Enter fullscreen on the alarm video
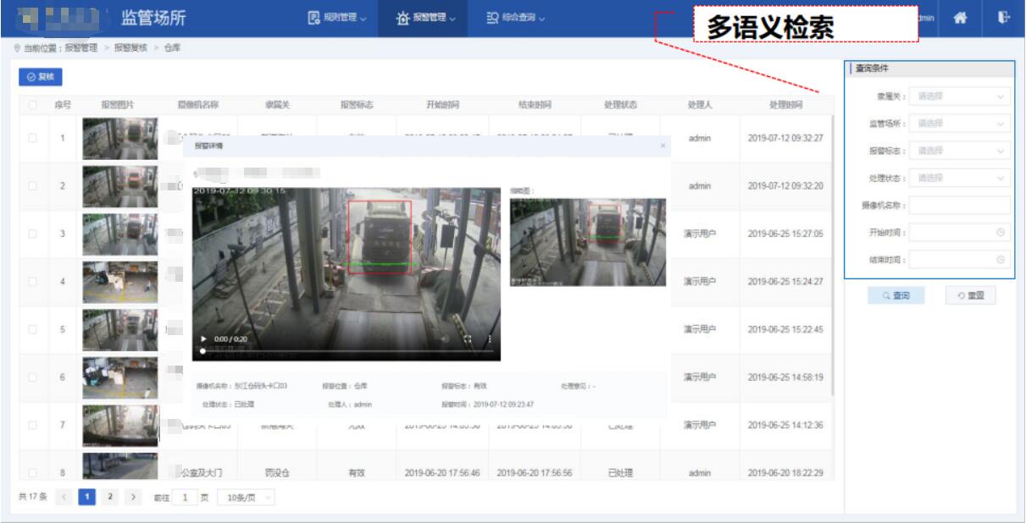The height and width of the screenshot is (523, 1026). tap(466, 338)
